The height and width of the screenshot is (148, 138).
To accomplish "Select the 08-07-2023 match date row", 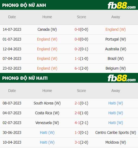I will 69,103.
